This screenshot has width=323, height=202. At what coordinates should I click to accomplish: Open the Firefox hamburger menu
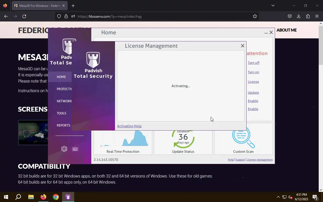click(x=317, y=16)
